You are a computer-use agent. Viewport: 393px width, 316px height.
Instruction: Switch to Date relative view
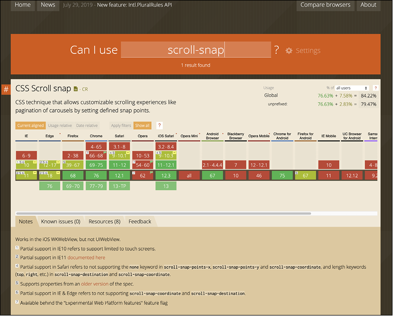[87, 126]
